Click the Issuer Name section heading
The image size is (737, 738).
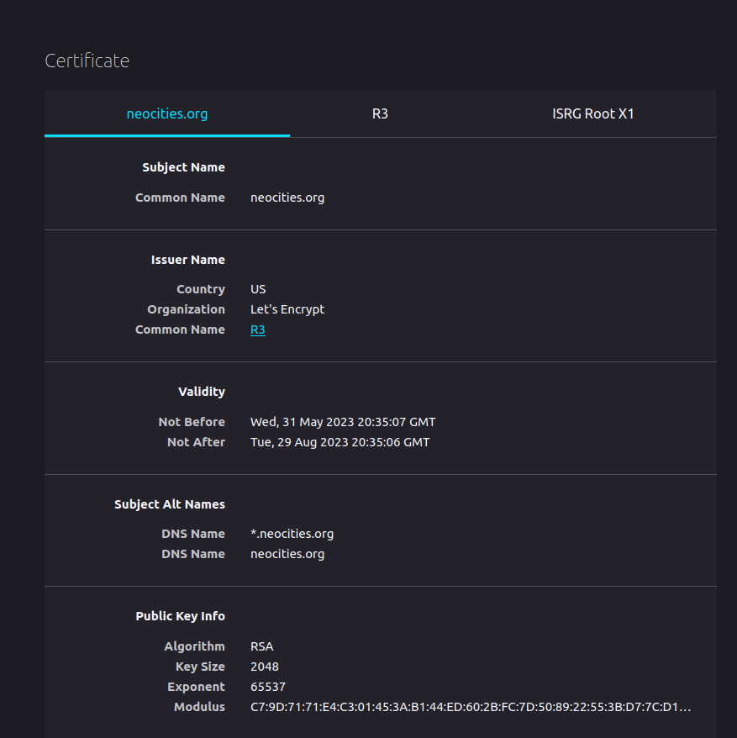(188, 260)
